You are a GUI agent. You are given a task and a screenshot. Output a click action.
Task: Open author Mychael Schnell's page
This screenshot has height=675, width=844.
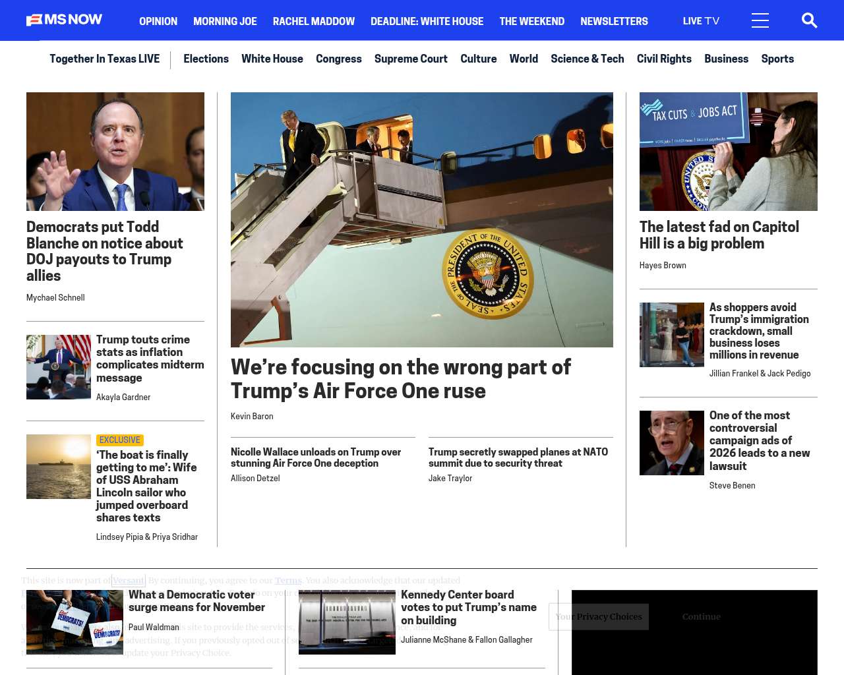coord(55,298)
